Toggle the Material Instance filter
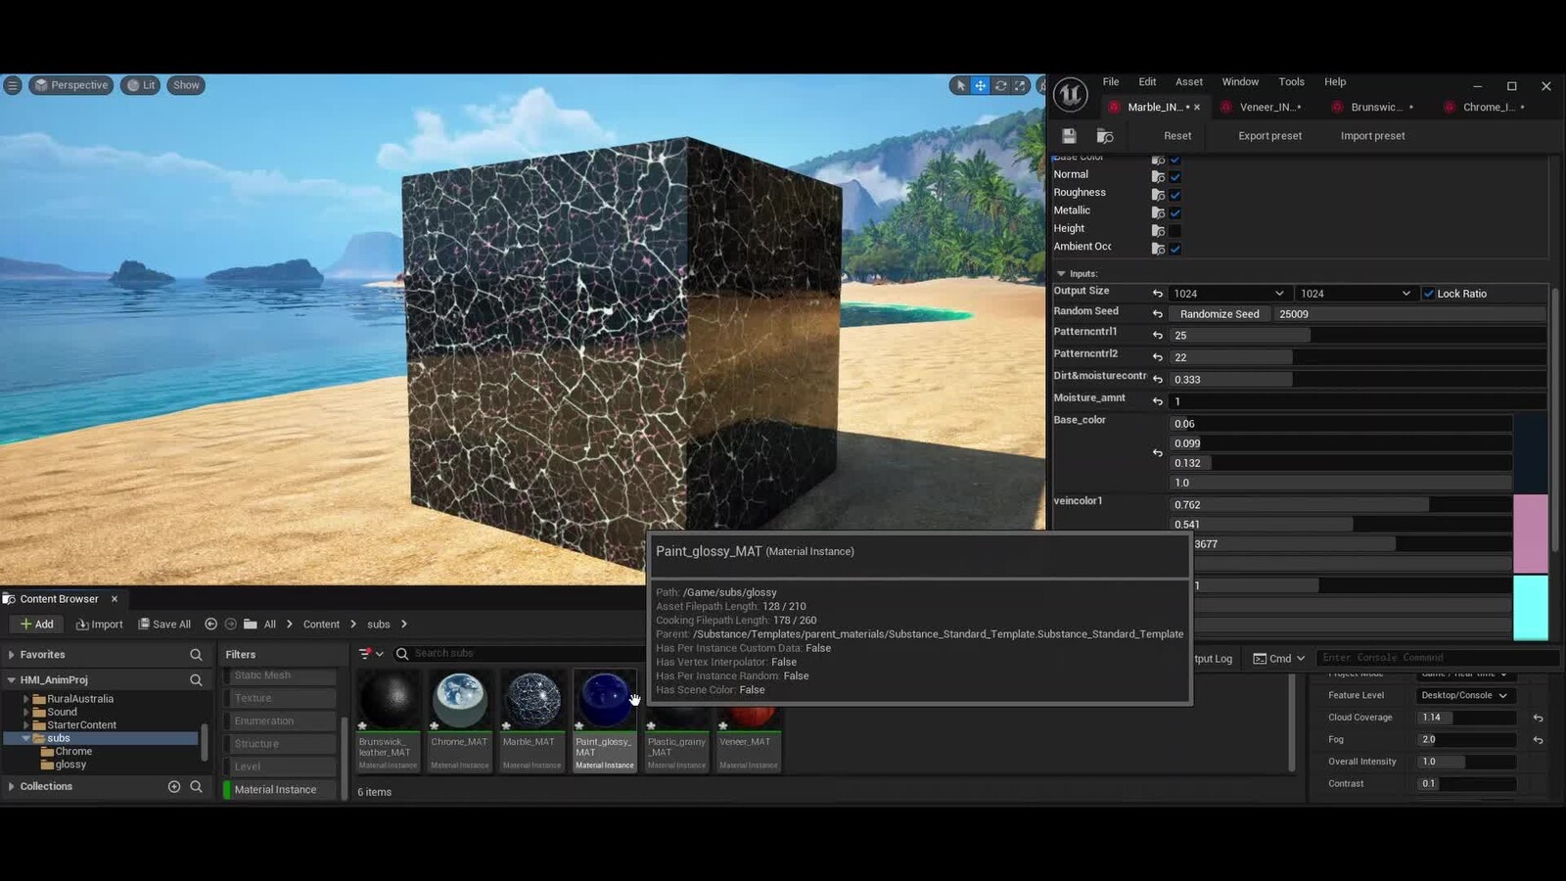Image resolution: width=1566 pixels, height=881 pixels. click(x=279, y=789)
